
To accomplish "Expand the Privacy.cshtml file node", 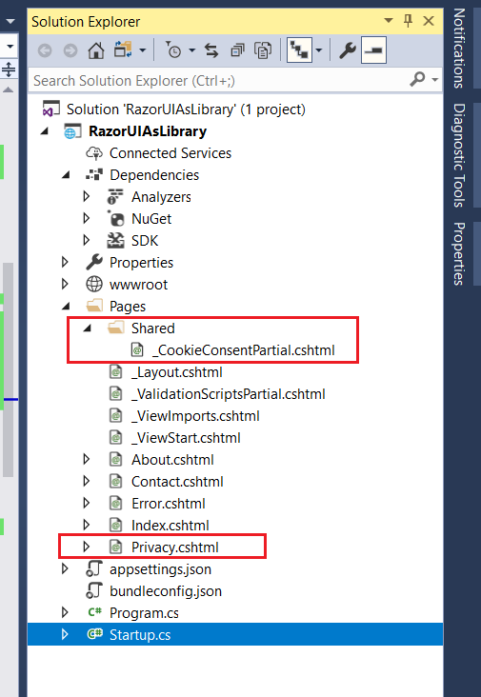I will (x=87, y=548).
